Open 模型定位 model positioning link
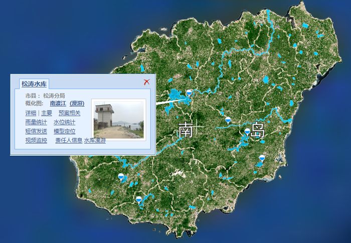 tap(65, 131)
